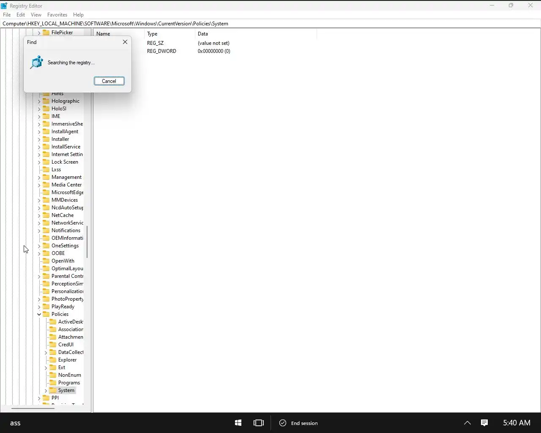This screenshot has width=541, height=433.
Task: Select the OOBE folder icon
Action: pos(46,253)
